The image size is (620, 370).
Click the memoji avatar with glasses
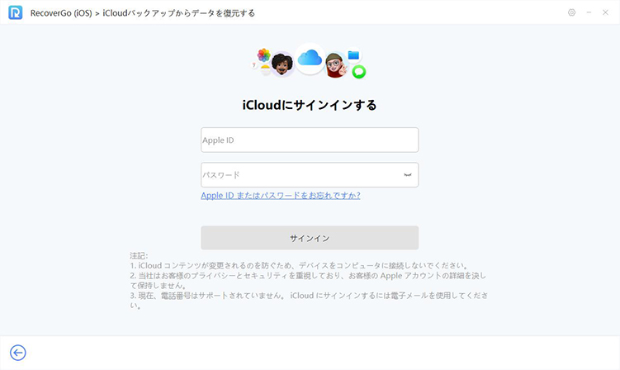(336, 65)
